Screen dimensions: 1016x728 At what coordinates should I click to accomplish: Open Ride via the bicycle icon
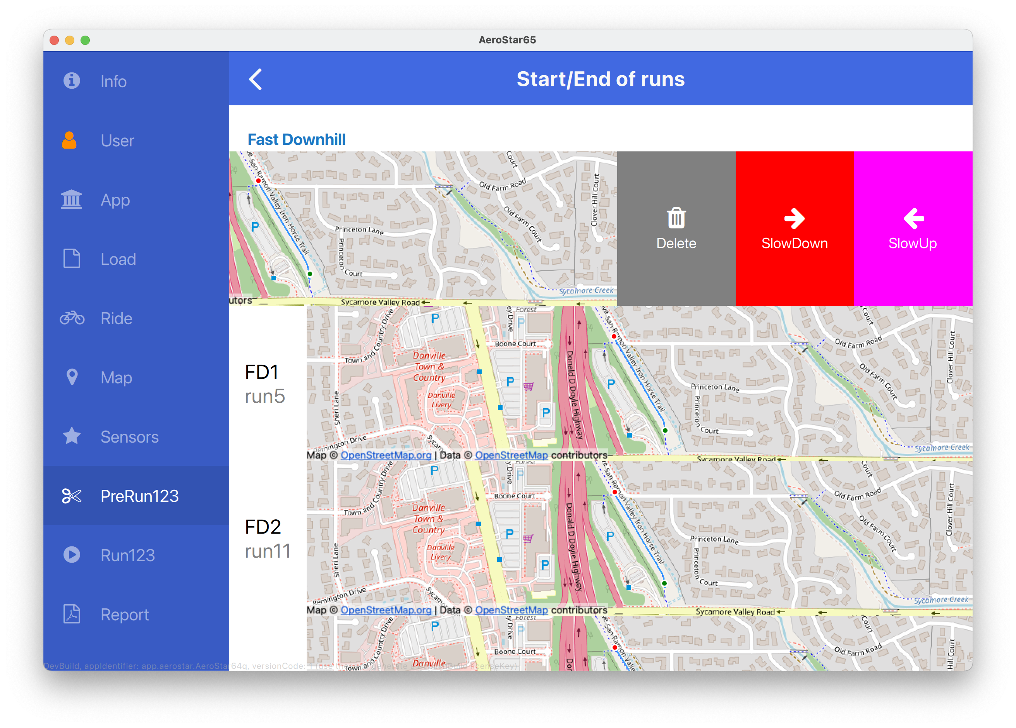click(x=72, y=318)
